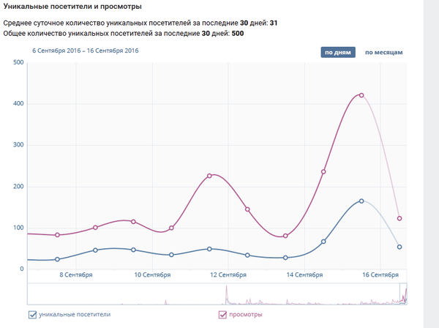Click the pink views point near 235 before the peak
This screenshot has width=439, height=328.
(323, 172)
